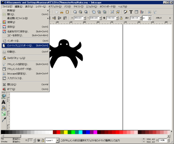
Task: Select the Text tool icon in toolbar
Action: 131,12
